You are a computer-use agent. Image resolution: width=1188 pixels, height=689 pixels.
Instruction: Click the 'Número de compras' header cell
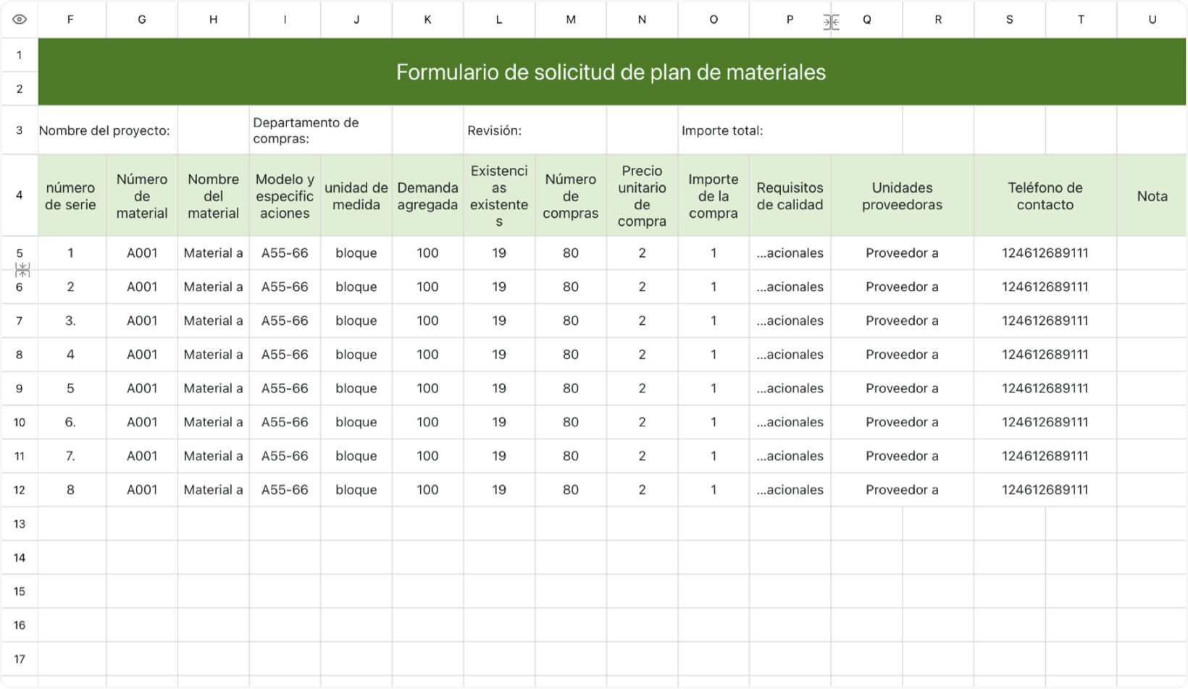571,195
